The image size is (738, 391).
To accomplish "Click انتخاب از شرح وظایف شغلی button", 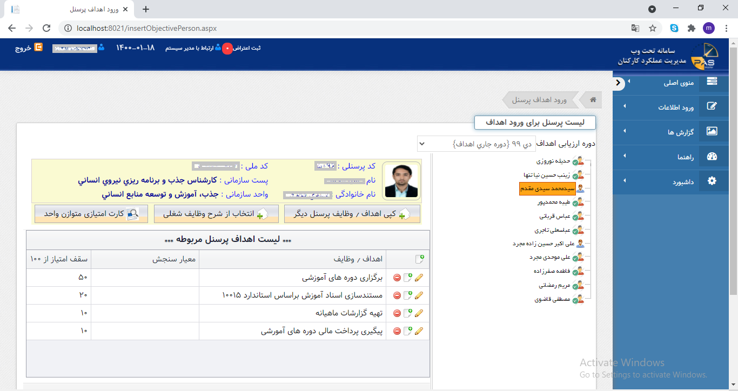I will 216,214.
